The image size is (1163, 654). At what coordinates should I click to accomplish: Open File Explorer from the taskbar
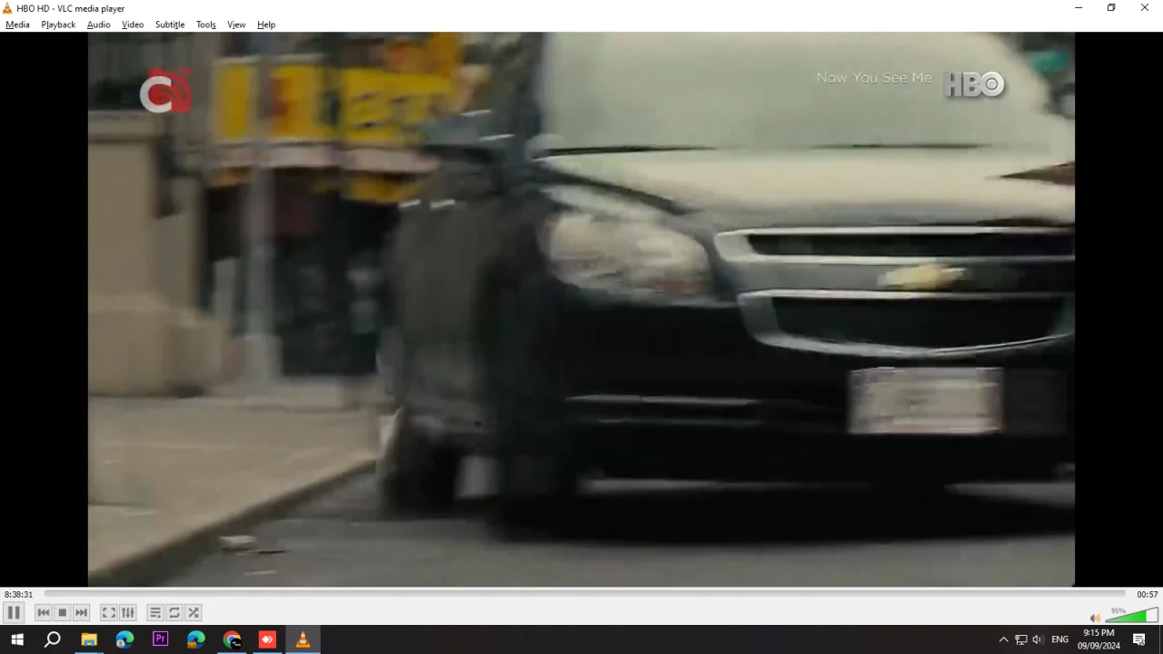point(89,639)
